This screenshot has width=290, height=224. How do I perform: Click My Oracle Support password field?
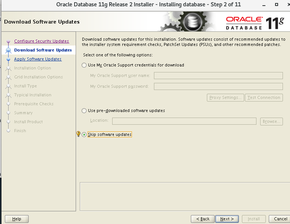218,86
